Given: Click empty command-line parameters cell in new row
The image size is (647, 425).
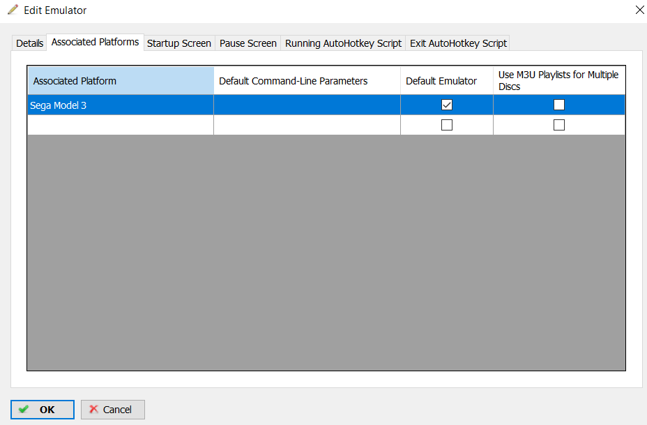Looking at the screenshot, I should click(x=307, y=125).
